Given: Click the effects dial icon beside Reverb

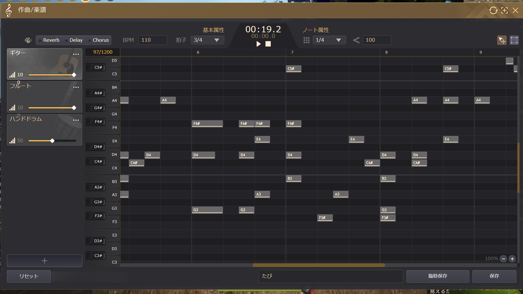Looking at the screenshot, I should point(28,40).
